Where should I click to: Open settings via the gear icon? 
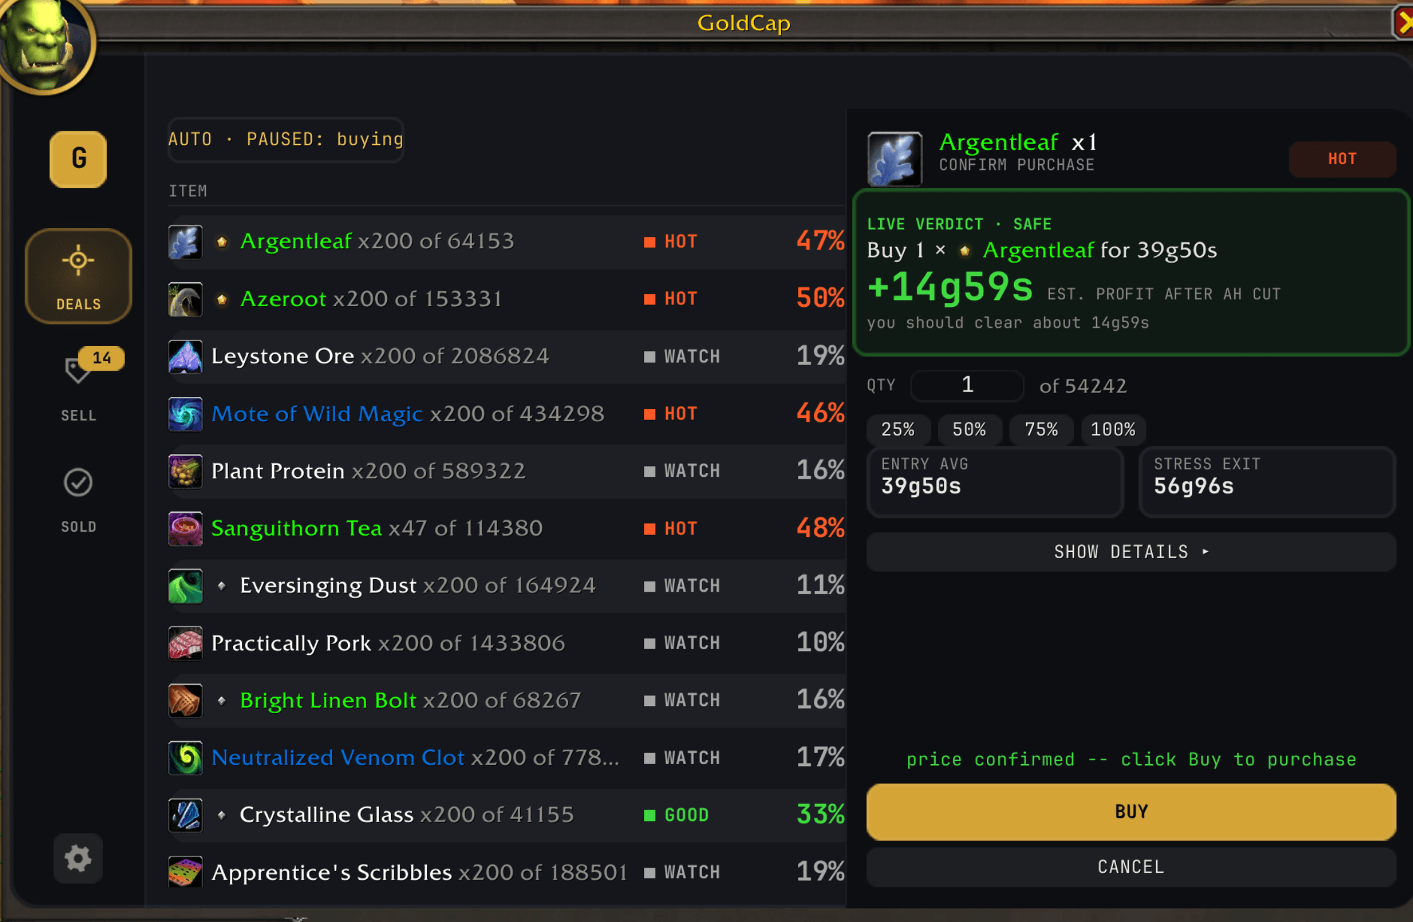tap(78, 858)
